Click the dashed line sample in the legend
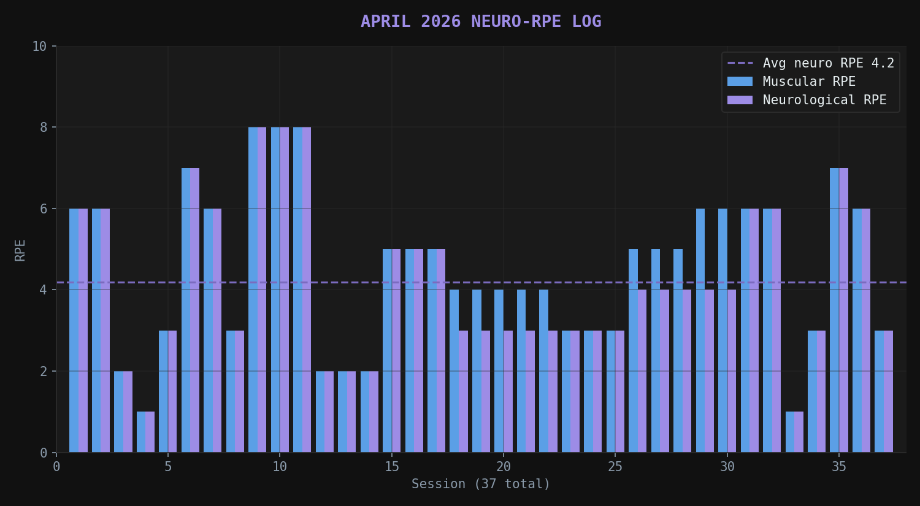This screenshot has width=920, height=506. click(x=740, y=63)
